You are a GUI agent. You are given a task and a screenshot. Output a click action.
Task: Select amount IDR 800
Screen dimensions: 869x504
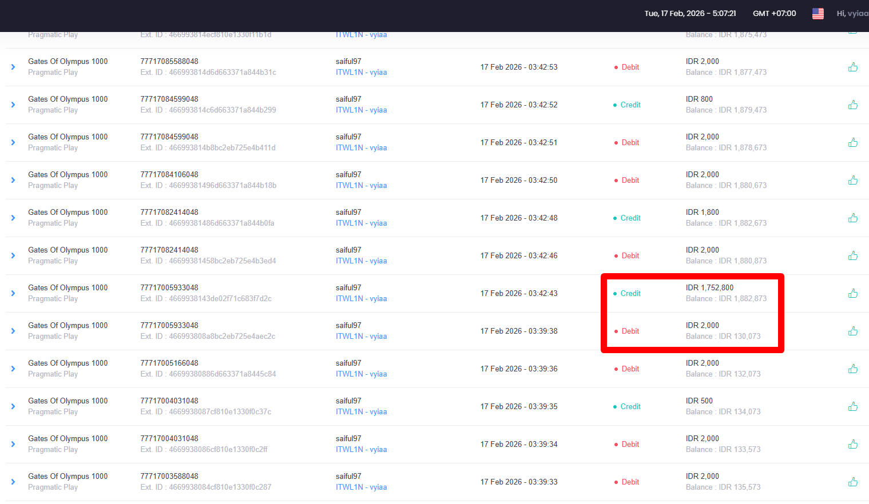(699, 99)
